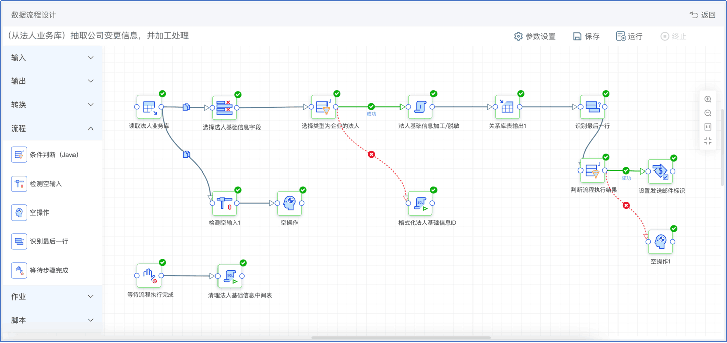Click the 数据流程设计 header text

coord(33,15)
